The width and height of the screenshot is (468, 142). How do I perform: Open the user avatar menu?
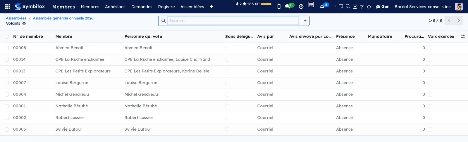click(459, 6)
